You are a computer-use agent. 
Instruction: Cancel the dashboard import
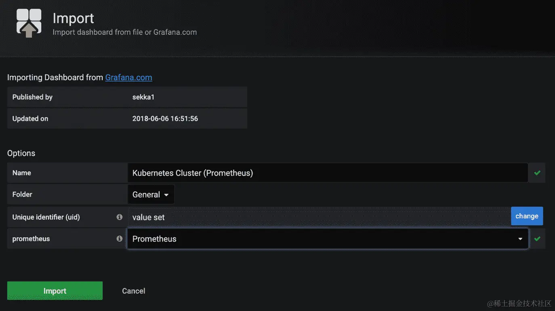click(134, 291)
